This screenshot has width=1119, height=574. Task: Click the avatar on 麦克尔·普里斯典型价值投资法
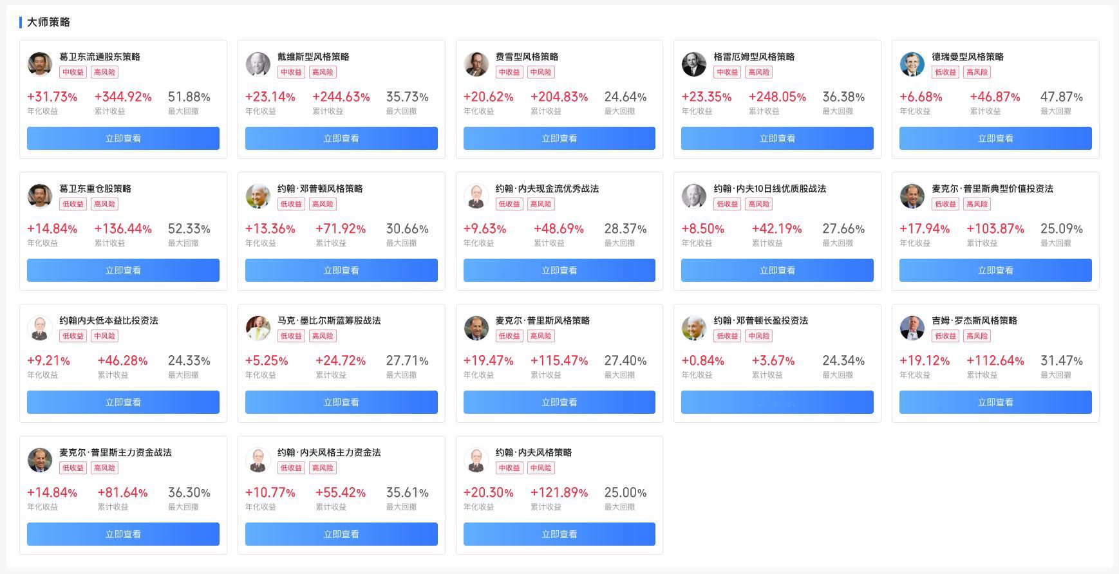tap(912, 196)
